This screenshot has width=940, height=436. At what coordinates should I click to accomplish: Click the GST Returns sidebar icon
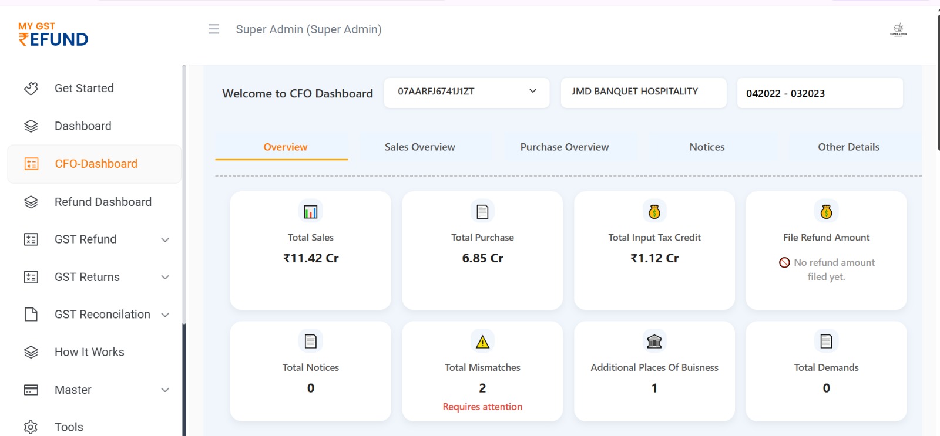(31, 277)
